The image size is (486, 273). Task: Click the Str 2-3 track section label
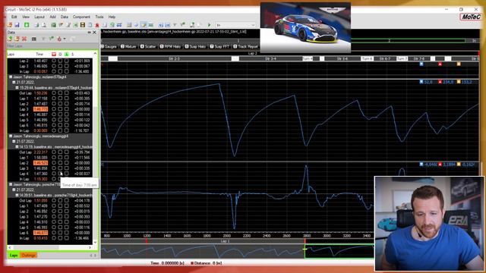pyautogui.click(x=174, y=58)
